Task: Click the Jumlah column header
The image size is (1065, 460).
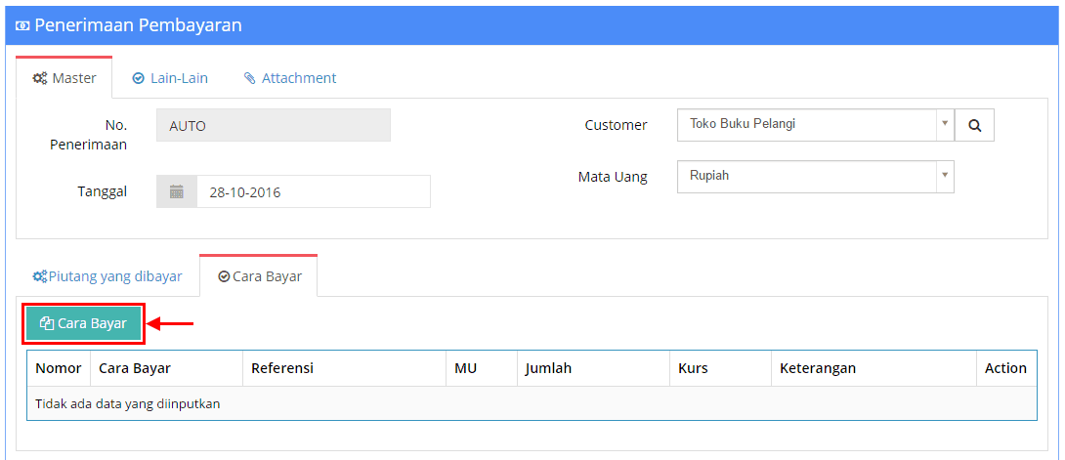Action: (548, 368)
